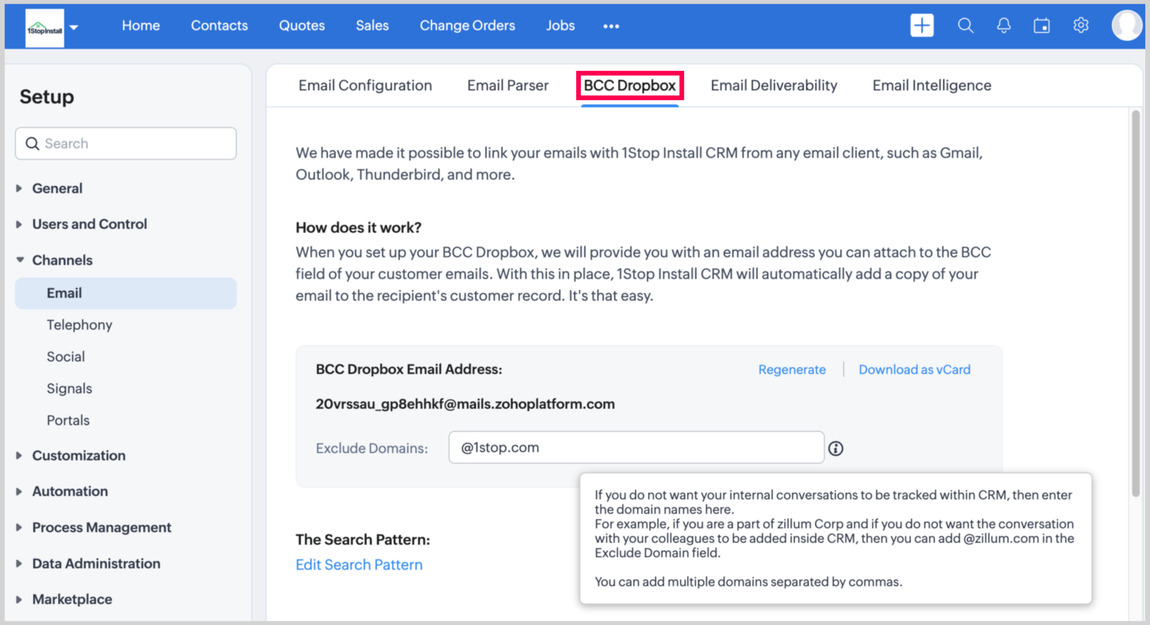
Task: Click the Regenerate link
Action: coord(792,369)
